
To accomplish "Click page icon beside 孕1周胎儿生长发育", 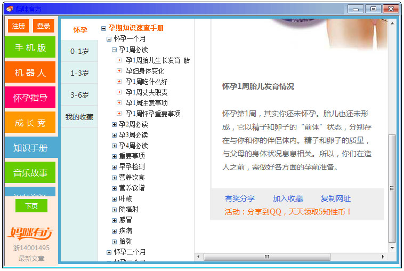I will pos(119,60).
